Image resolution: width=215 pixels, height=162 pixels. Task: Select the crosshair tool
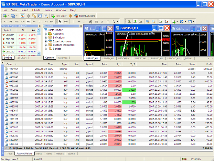tap(66, 22)
